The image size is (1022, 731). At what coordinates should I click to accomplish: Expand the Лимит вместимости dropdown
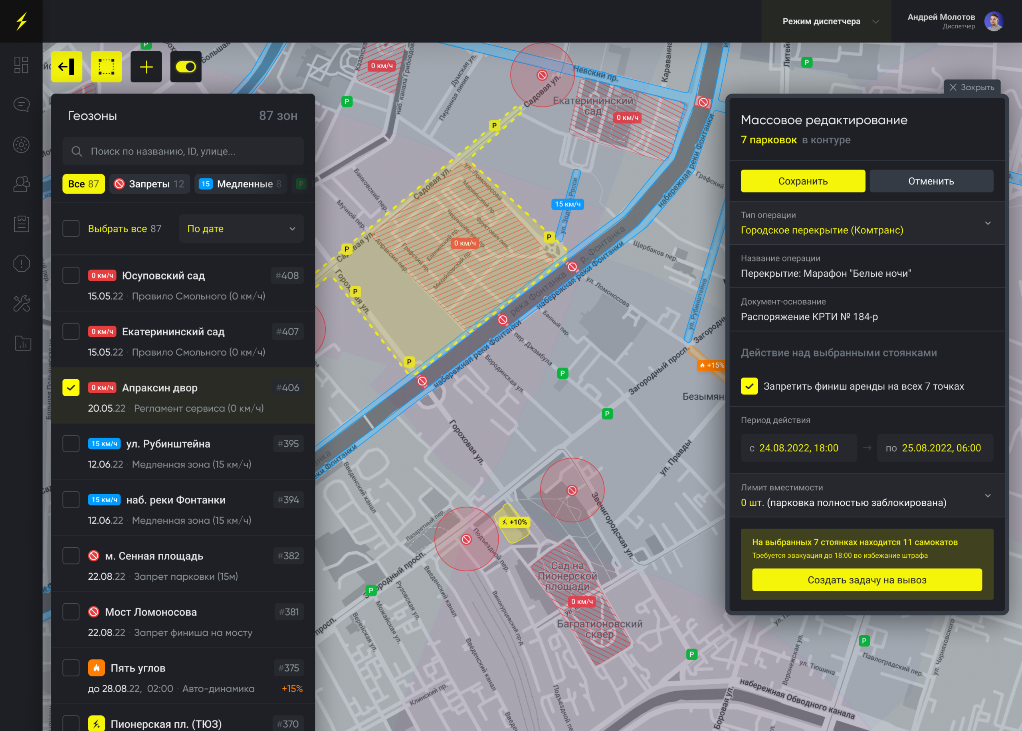[867, 495]
